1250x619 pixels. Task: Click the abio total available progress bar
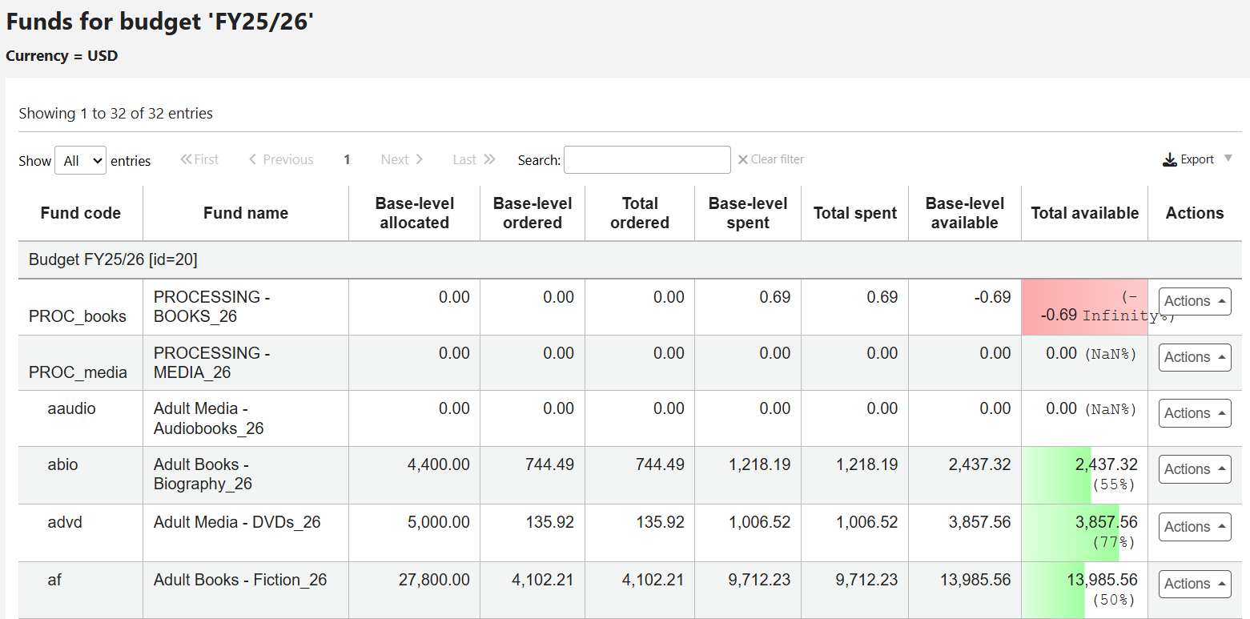(1057, 475)
